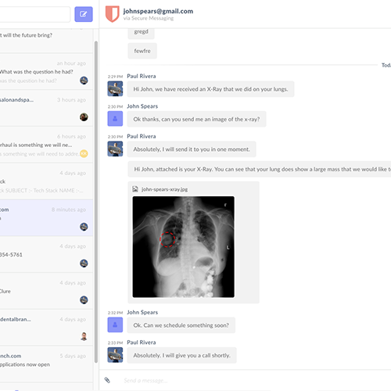
Task: Click the conversation list vertical scrollbar
Action: 96,202
